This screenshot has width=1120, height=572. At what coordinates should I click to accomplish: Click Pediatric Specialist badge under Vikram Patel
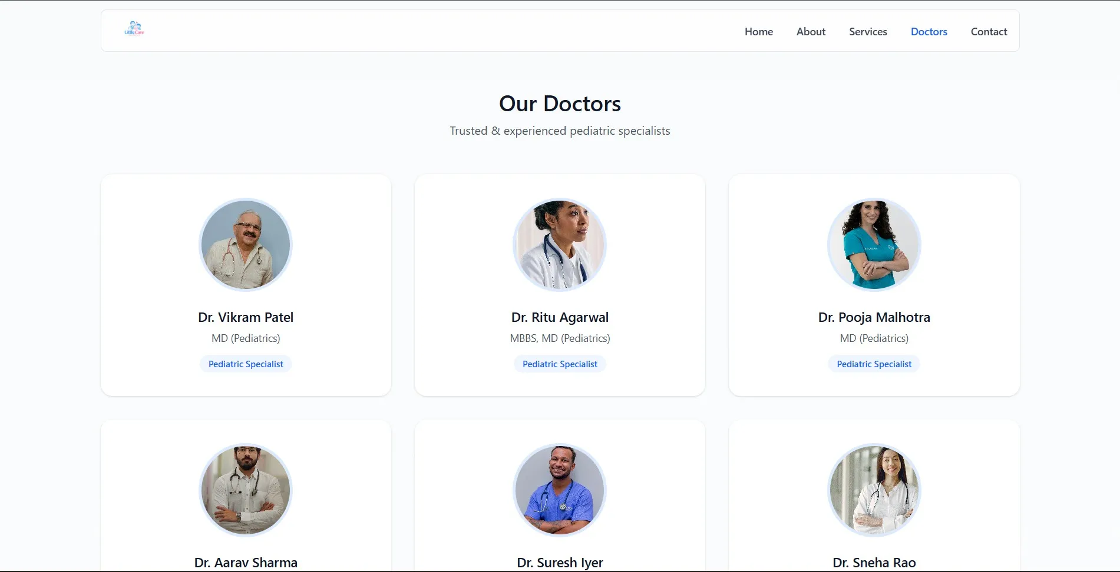tap(246, 364)
